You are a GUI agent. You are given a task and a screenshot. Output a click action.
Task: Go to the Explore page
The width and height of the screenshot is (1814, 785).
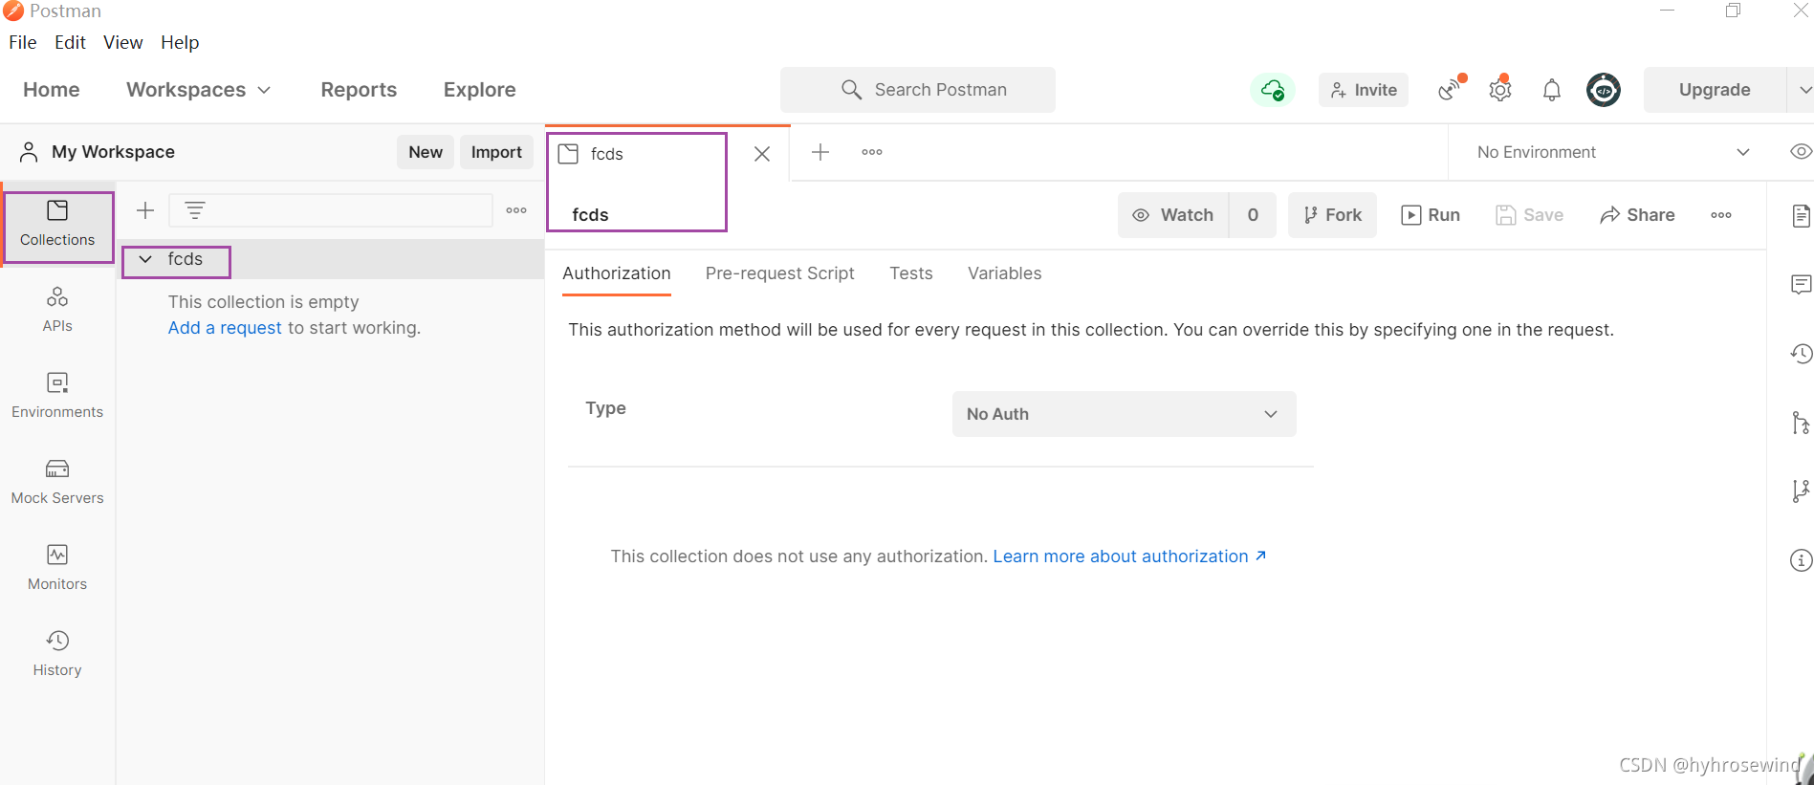tap(479, 90)
